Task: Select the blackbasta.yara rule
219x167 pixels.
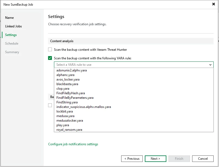Action: [x=67, y=84]
